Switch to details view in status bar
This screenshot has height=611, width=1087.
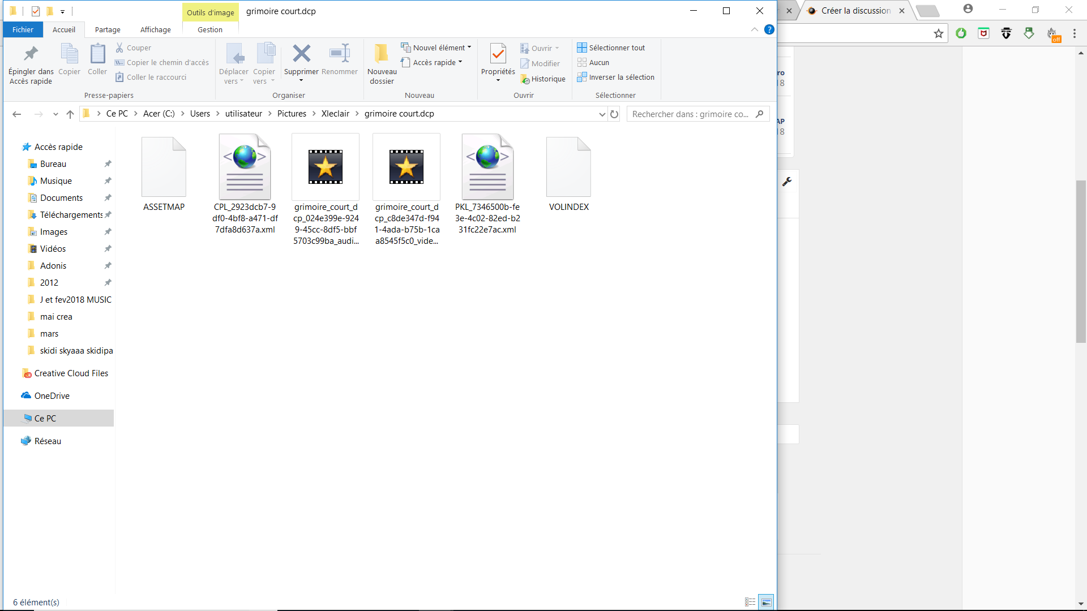[750, 603]
